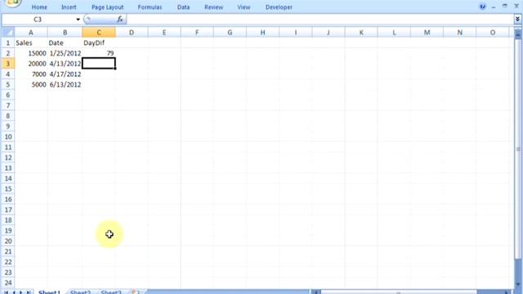Viewport: 523px width, 294px height.
Task: Select row 1 header
Action: click(7, 42)
